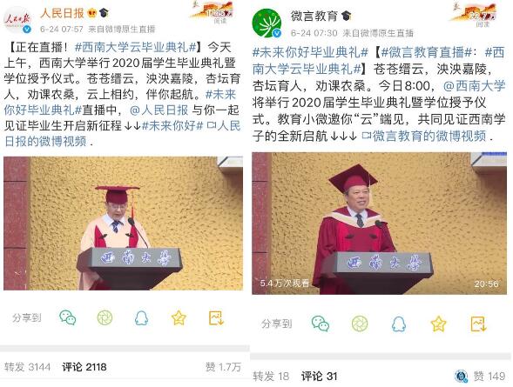Open 微言教育的微博视频 link

click(x=424, y=136)
